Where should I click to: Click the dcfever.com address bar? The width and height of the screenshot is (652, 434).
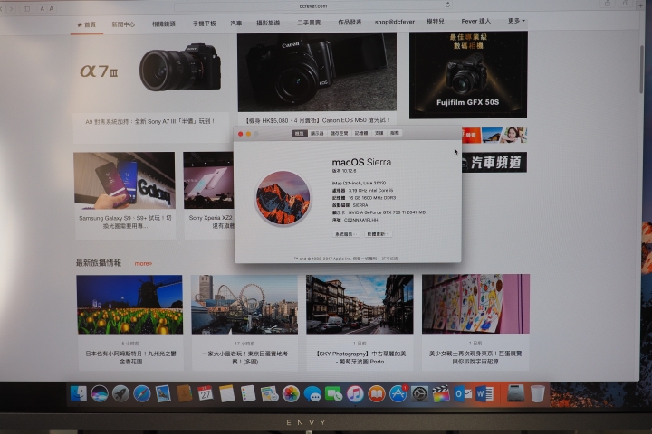click(x=312, y=5)
